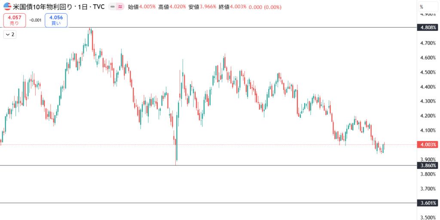Click the gray dash market status icon
Image resolution: width=440 pixels, height=220 pixels.
coord(113,7)
